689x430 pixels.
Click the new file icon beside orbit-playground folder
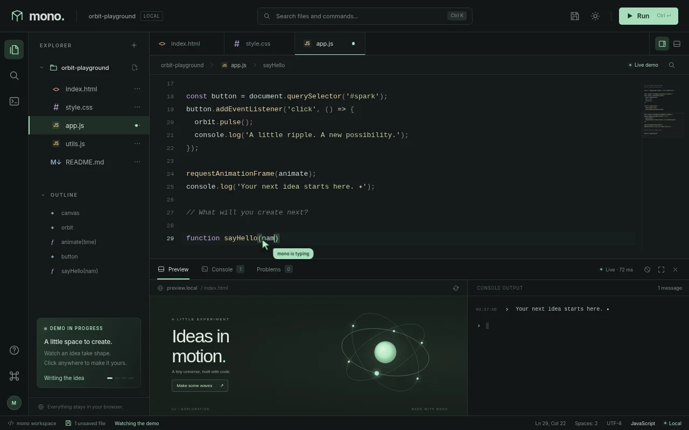tap(135, 68)
